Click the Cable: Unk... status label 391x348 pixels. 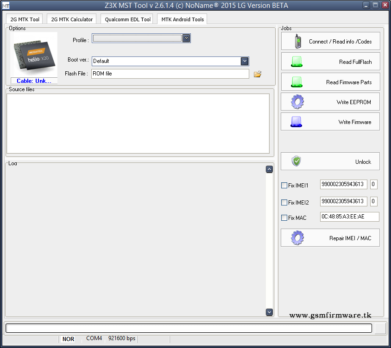(34, 81)
